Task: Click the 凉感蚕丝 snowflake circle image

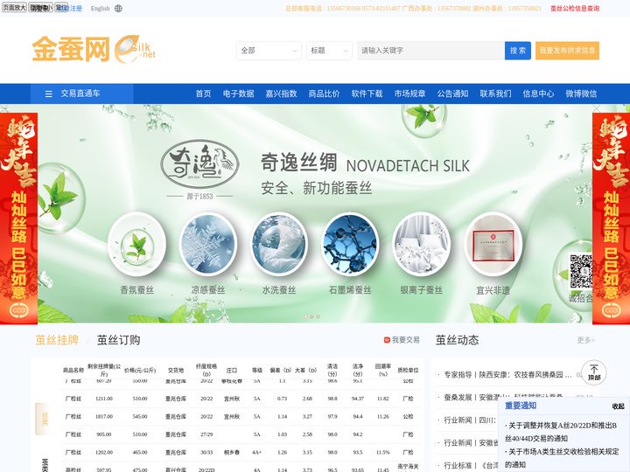Action: pos(208,244)
